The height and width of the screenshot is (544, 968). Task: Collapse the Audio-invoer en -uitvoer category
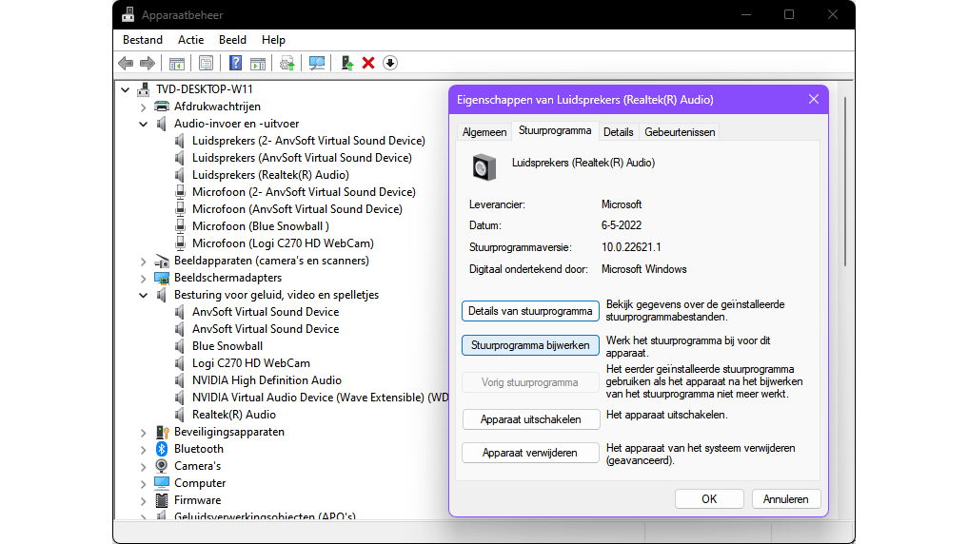click(x=143, y=124)
